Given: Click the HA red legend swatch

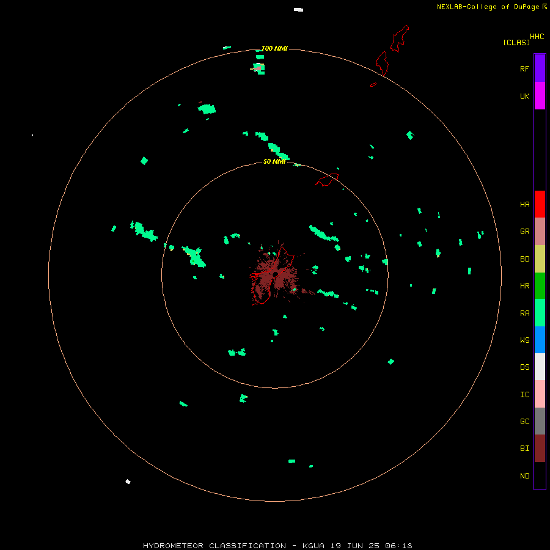Looking at the screenshot, I should 540,204.
